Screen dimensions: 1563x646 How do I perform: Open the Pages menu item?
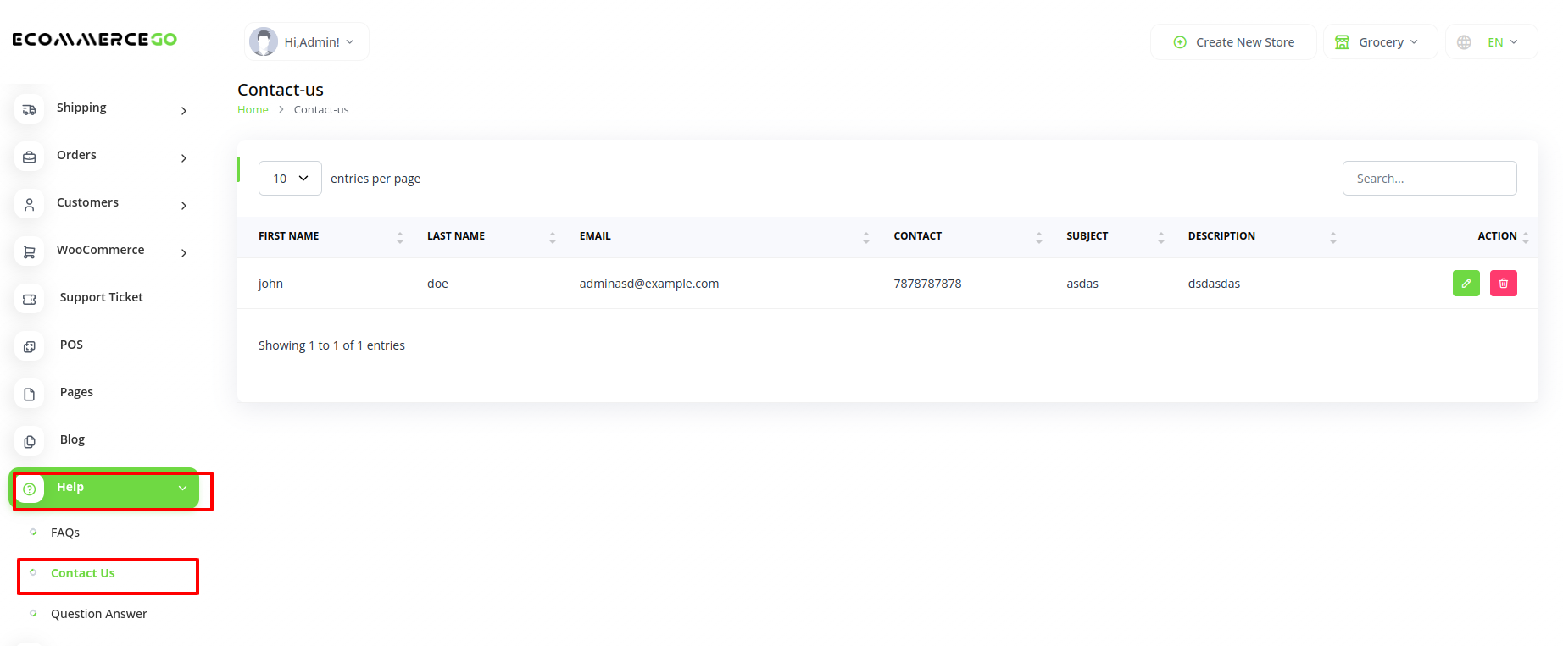click(x=76, y=392)
